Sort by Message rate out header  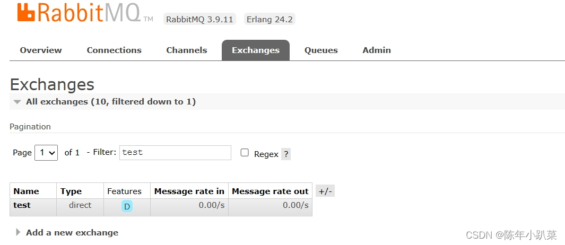pos(270,191)
